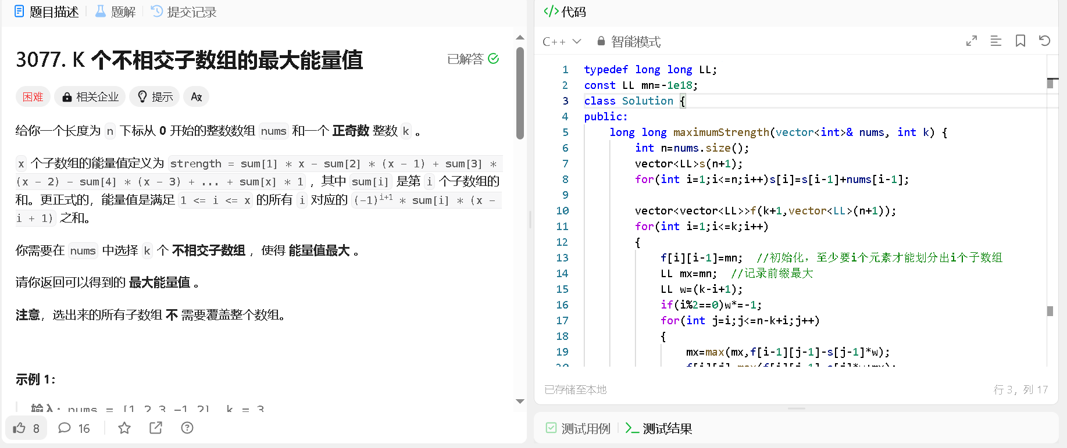Click the description scroll up arrow

[x=520, y=37]
